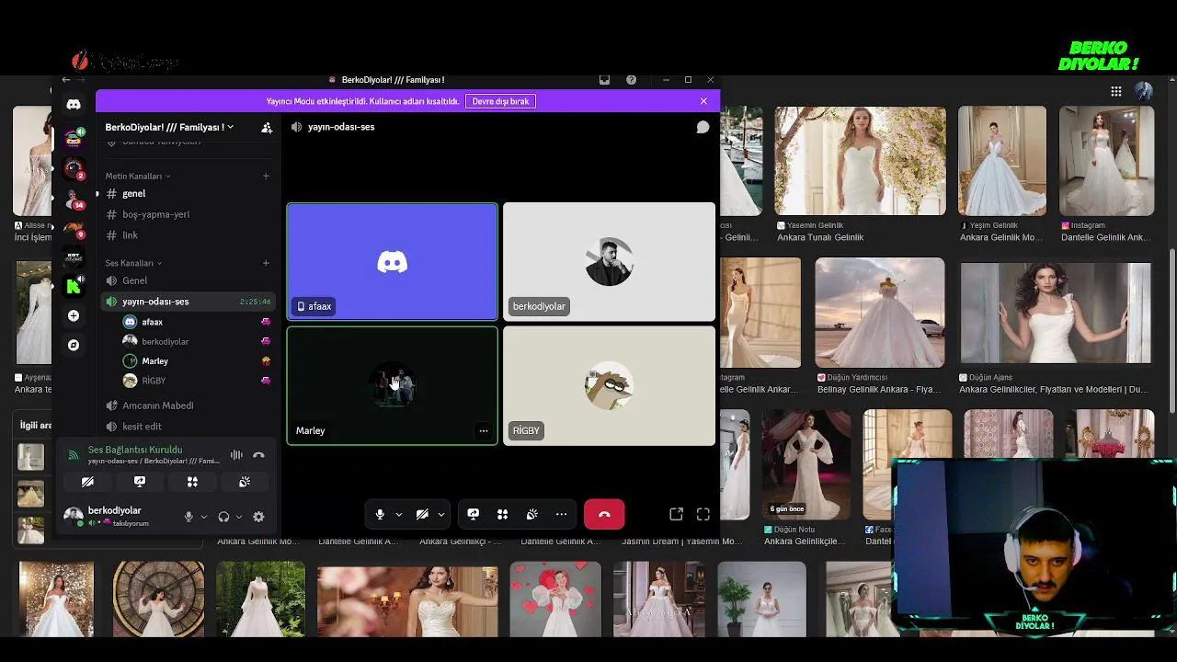Screen dimensions: 1177x662
Task: Open camera options arrow in call bar
Action: (440, 515)
